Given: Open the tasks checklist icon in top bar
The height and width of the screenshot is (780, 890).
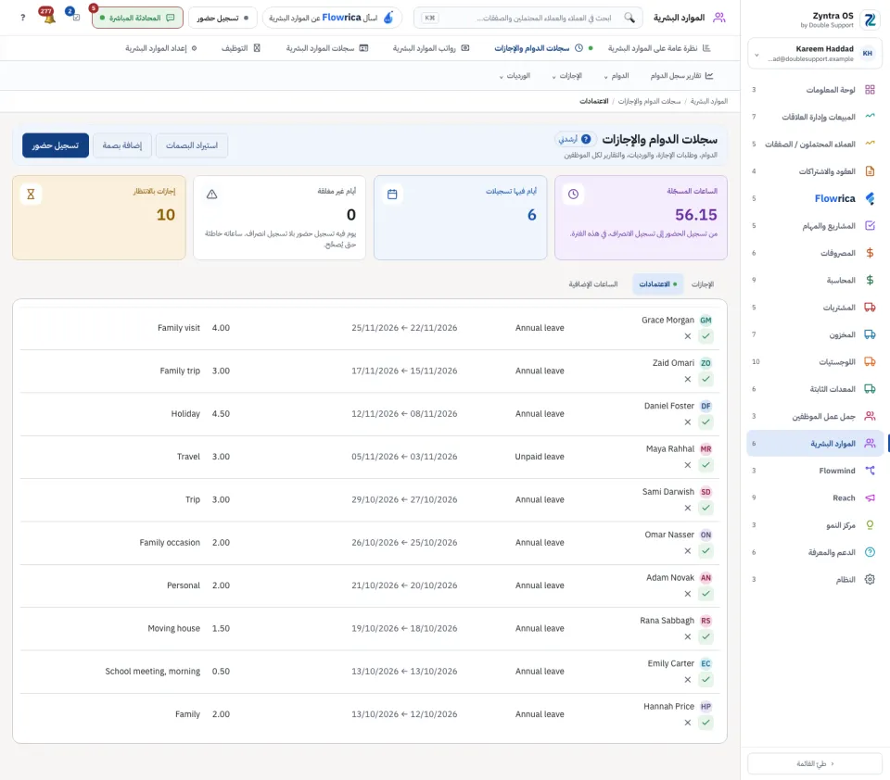Looking at the screenshot, I should click(73, 16).
